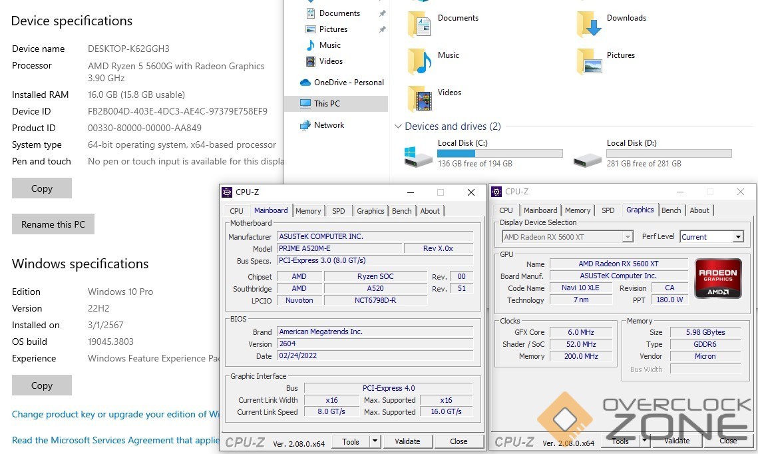Select Network in the navigation pane

coord(329,125)
